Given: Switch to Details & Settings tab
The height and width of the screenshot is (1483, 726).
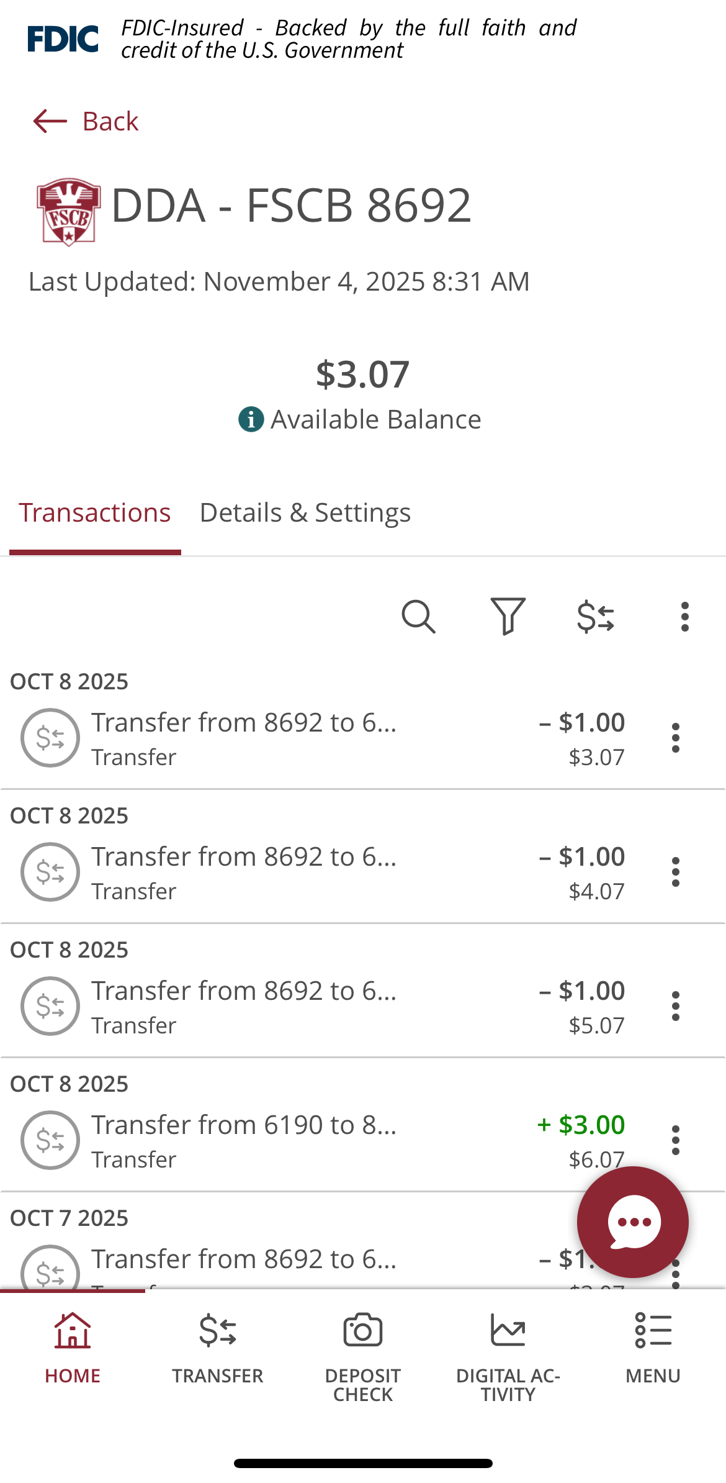Looking at the screenshot, I should (305, 513).
